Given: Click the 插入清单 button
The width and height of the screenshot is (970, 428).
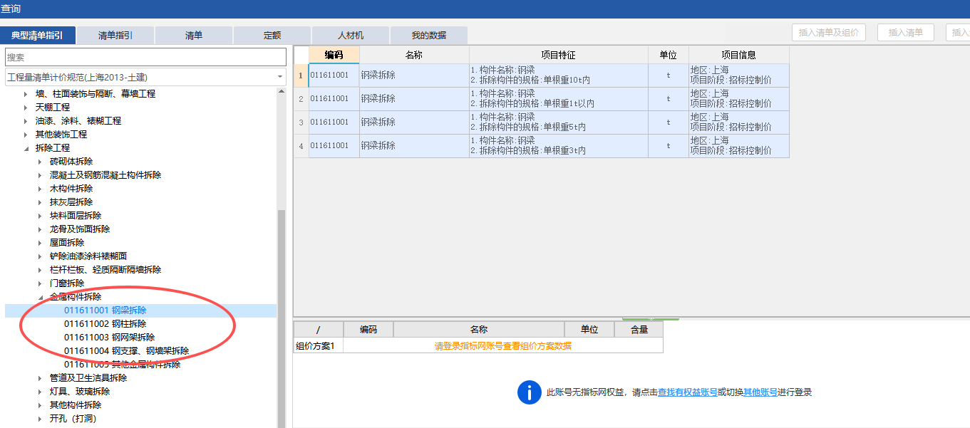Looking at the screenshot, I should pos(905,32).
